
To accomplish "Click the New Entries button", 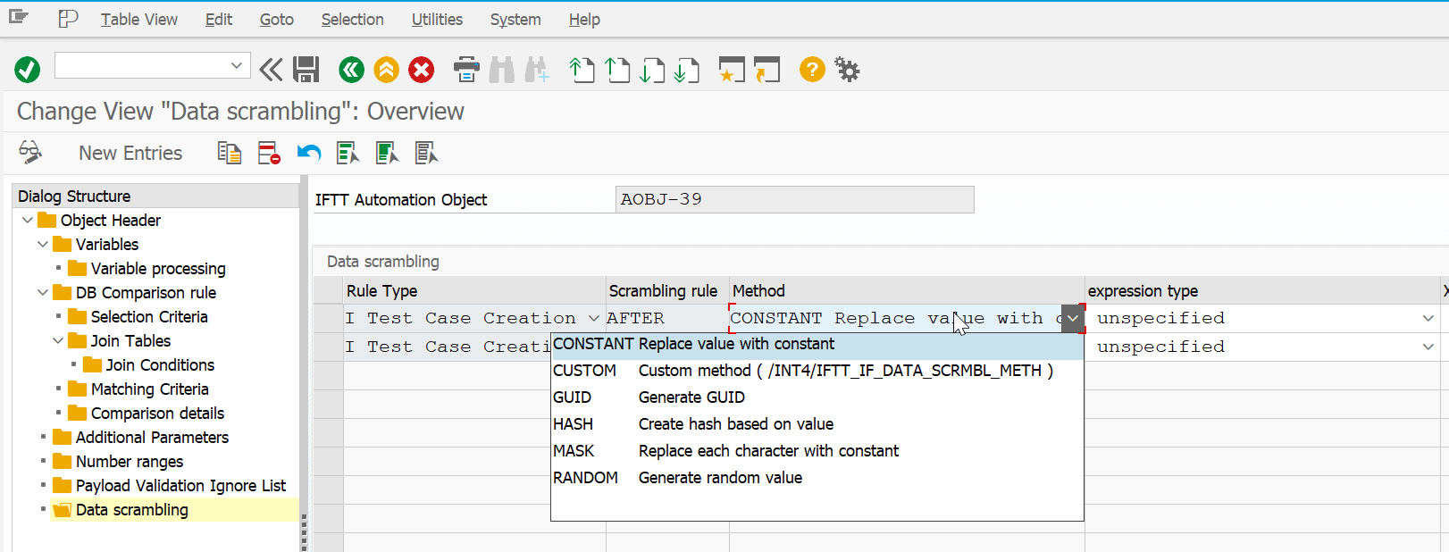I will 130,154.
